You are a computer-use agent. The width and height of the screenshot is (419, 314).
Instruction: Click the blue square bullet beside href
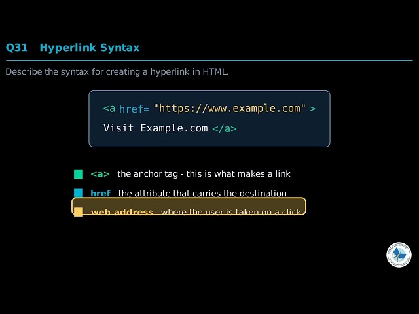click(x=79, y=193)
